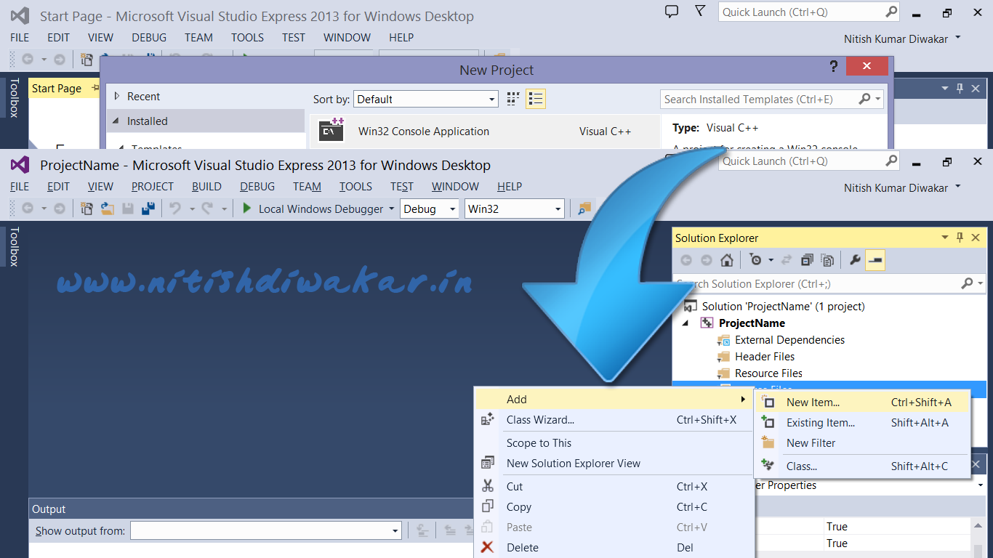Click Solution Explorer back arrow icon

point(686,260)
